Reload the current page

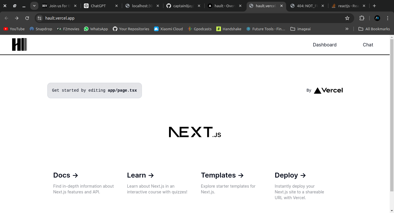coord(27,18)
